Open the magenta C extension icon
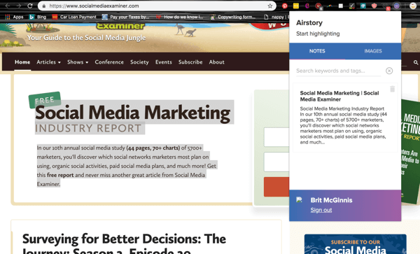Viewport: 420px width, 254px height. [307, 6]
